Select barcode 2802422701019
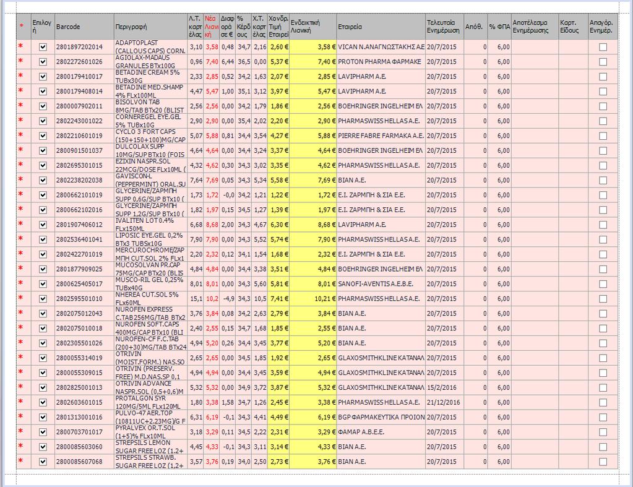Viewport: 633px width, 487px height. click(x=84, y=254)
